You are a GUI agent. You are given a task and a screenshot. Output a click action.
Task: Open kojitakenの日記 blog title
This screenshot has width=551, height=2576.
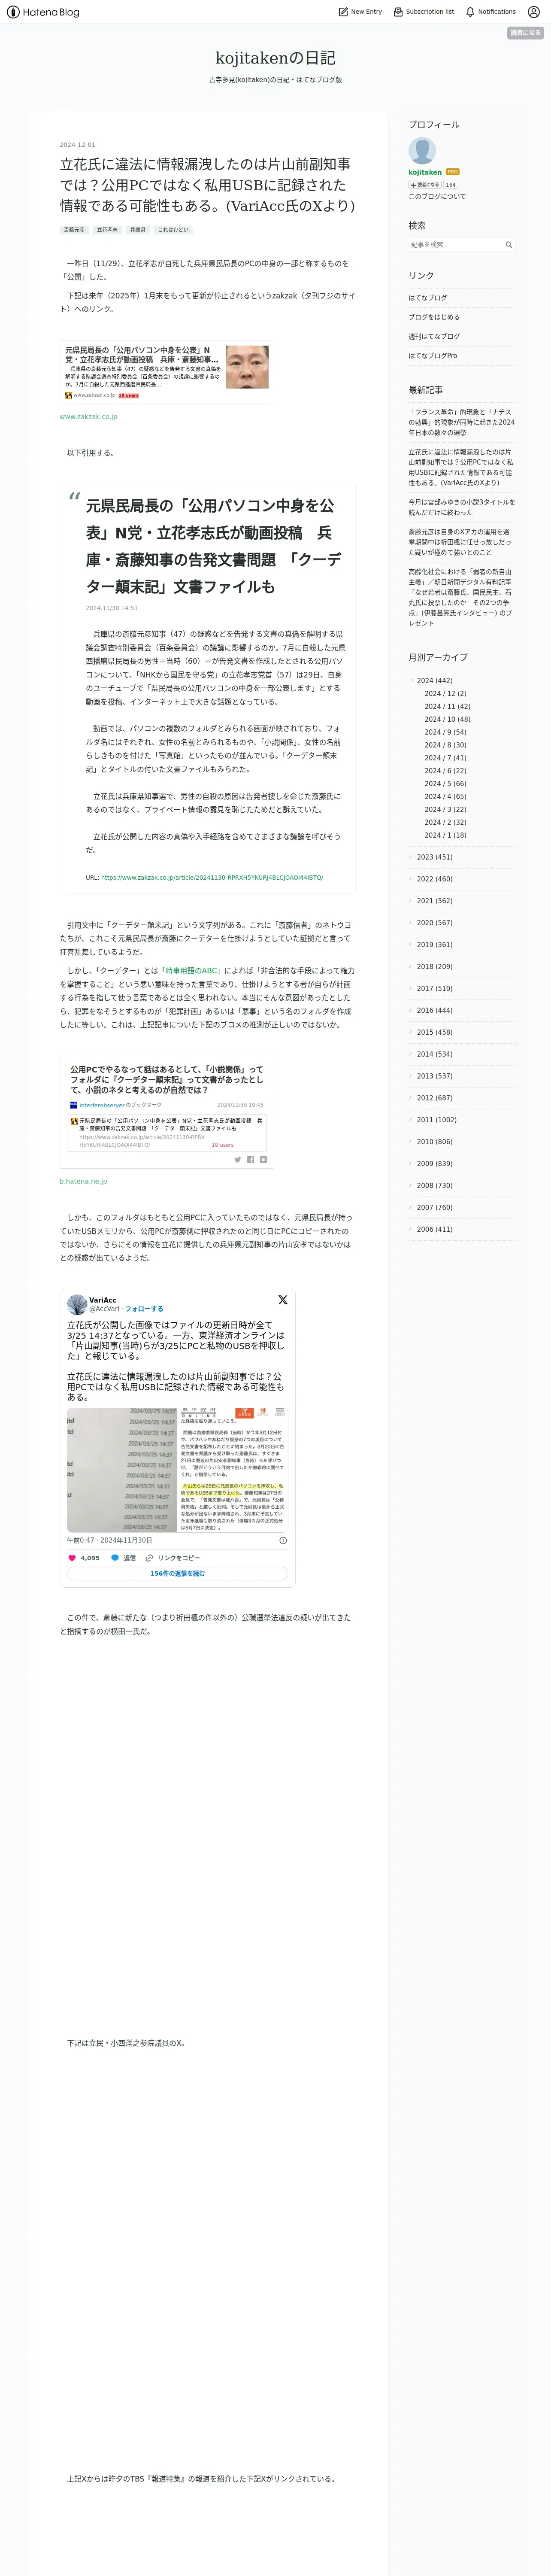click(x=275, y=58)
